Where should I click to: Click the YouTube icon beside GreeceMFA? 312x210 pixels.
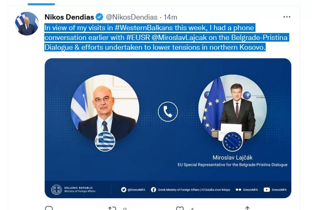[x=266, y=190]
